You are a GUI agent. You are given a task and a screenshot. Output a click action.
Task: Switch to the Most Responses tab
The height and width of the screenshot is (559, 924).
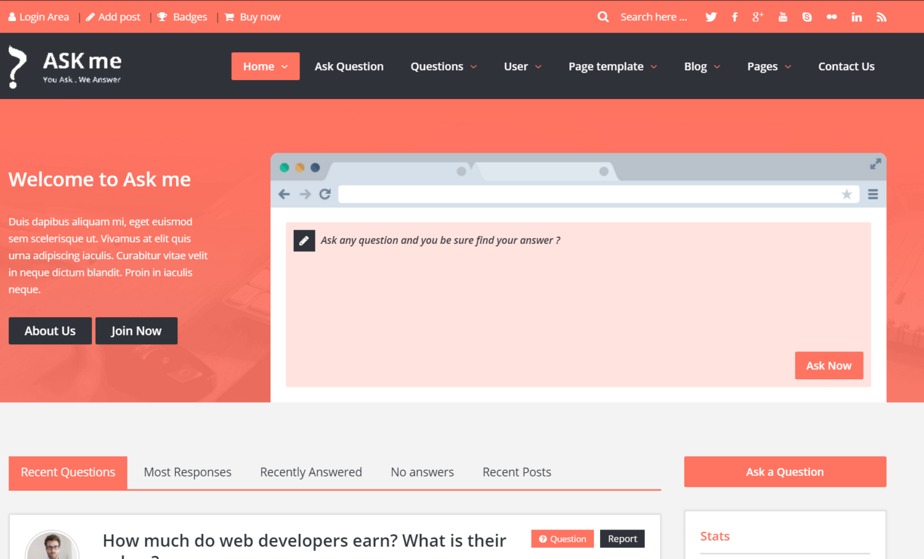coord(187,472)
